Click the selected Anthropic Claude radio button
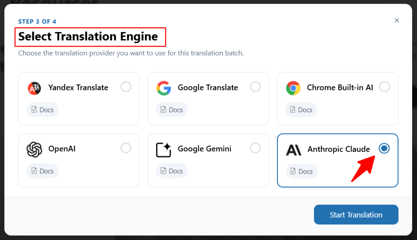The width and height of the screenshot is (417, 240). coord(384,149)
